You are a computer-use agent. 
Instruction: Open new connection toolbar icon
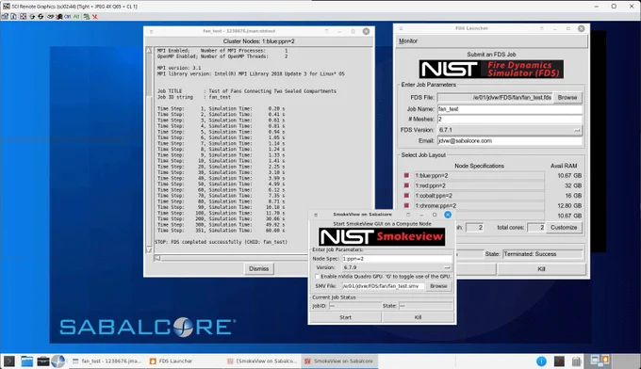[x=87, y=17]
